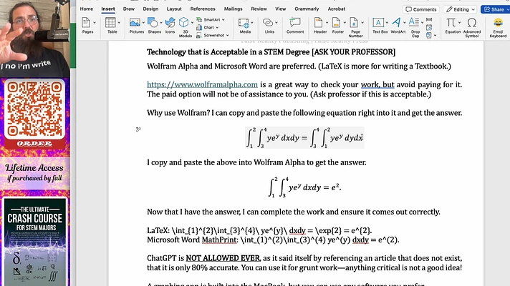The image size is (510, 286).
Task: Follow the wolframalpha.com hyperlink
Action: pos(202,84)
